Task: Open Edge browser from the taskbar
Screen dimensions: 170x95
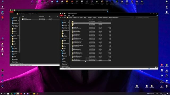Action: [15, 94]
